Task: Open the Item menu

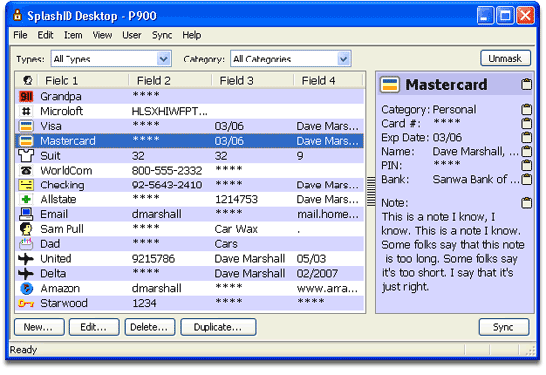Action: pyautogui.click(x=73, y=35)
